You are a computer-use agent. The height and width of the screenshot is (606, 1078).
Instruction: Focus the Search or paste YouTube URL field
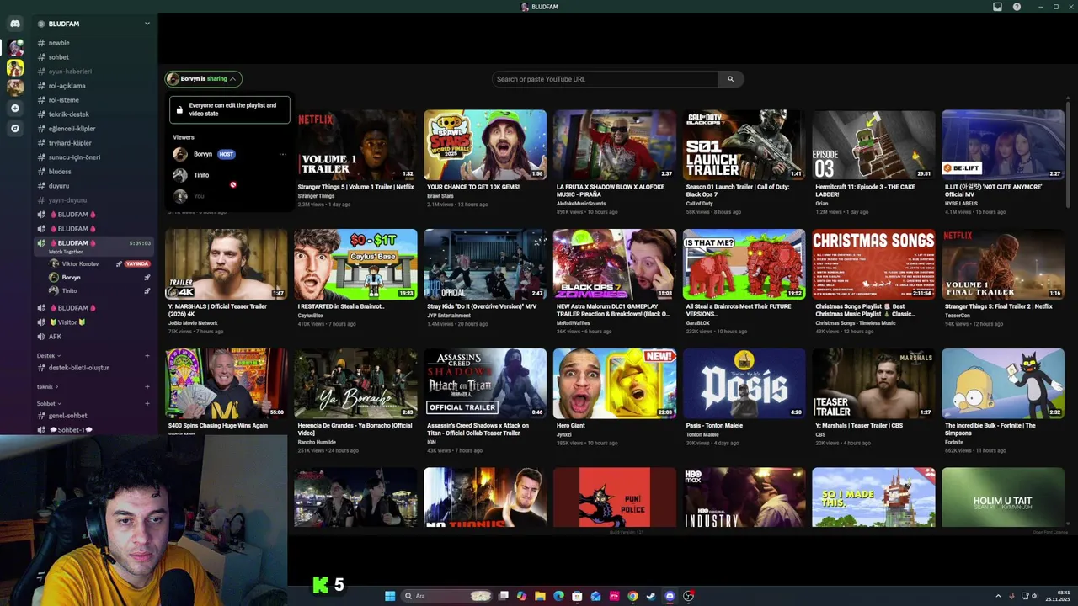pyautogui.click(x=606, y=79)
